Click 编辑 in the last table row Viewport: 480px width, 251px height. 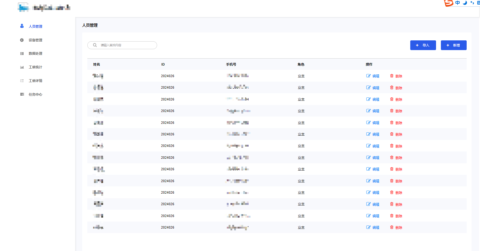point(376,228)
